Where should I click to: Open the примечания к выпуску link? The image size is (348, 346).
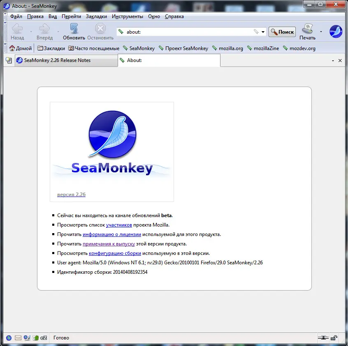(109, 244)
